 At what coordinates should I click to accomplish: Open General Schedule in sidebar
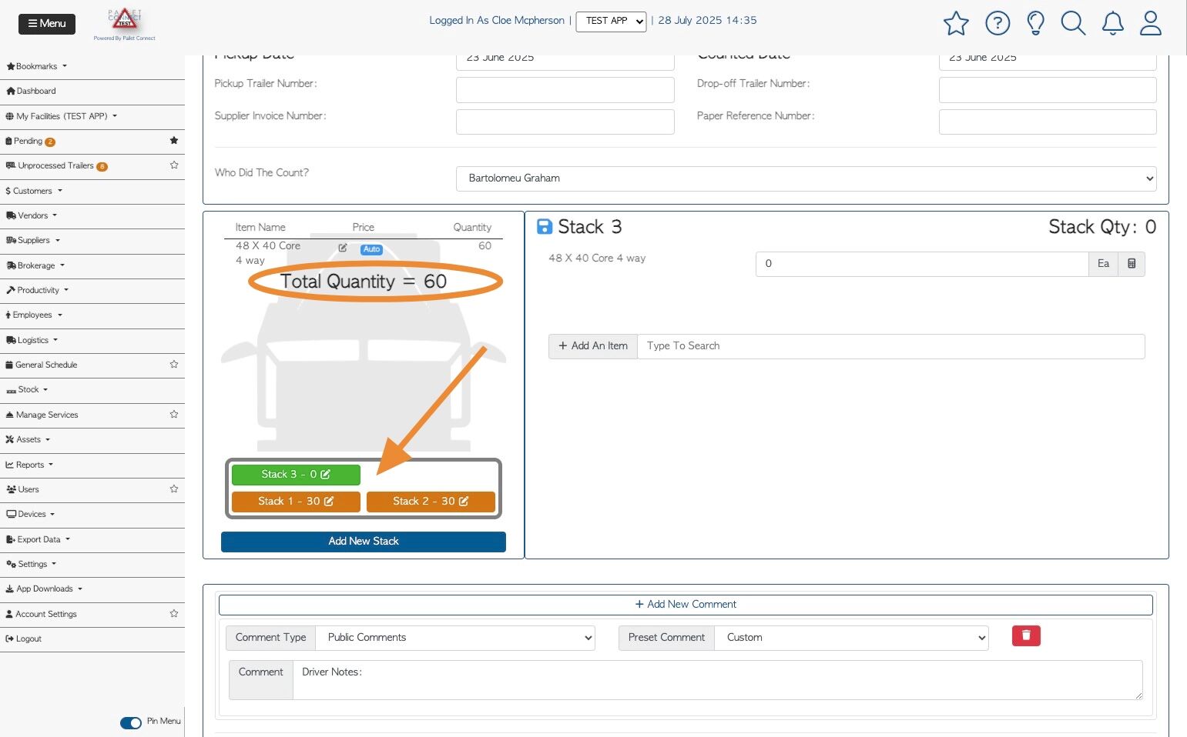(42, 365)
